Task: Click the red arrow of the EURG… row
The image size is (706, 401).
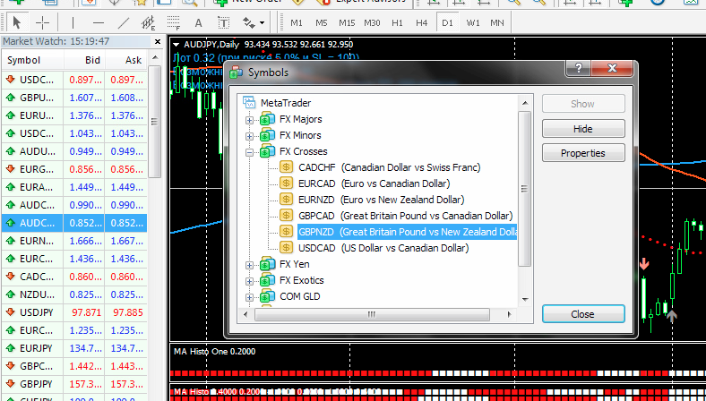Action: 11,169
